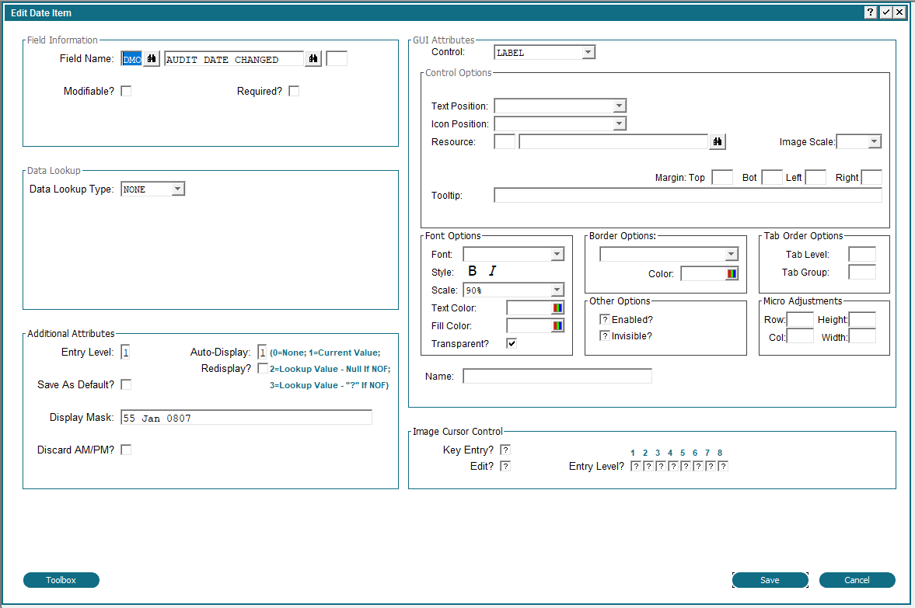Click the Margin Right input

point(871,177)
